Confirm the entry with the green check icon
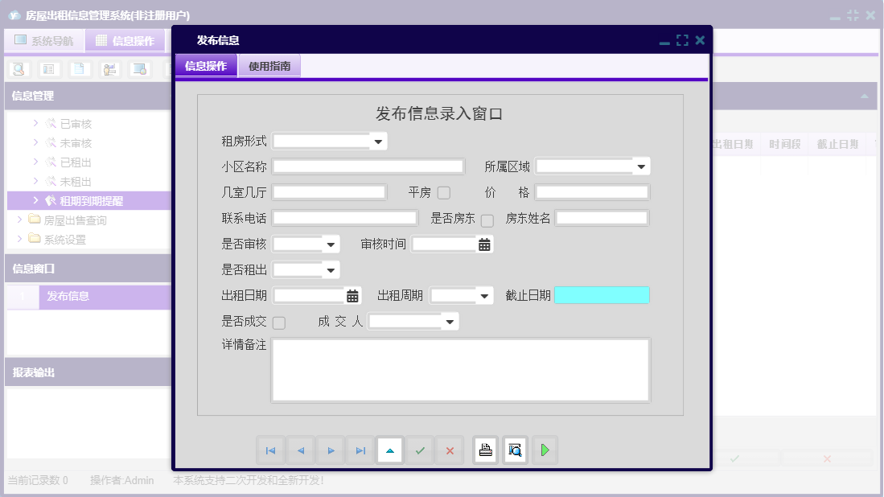884x497 pixels. tap(420, 450)
